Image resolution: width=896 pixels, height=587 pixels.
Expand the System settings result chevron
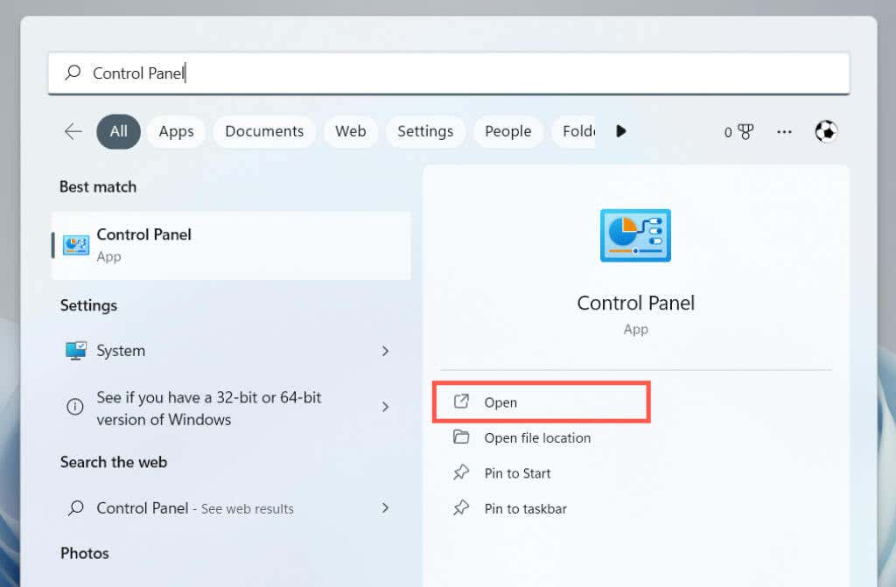(385, 351)
